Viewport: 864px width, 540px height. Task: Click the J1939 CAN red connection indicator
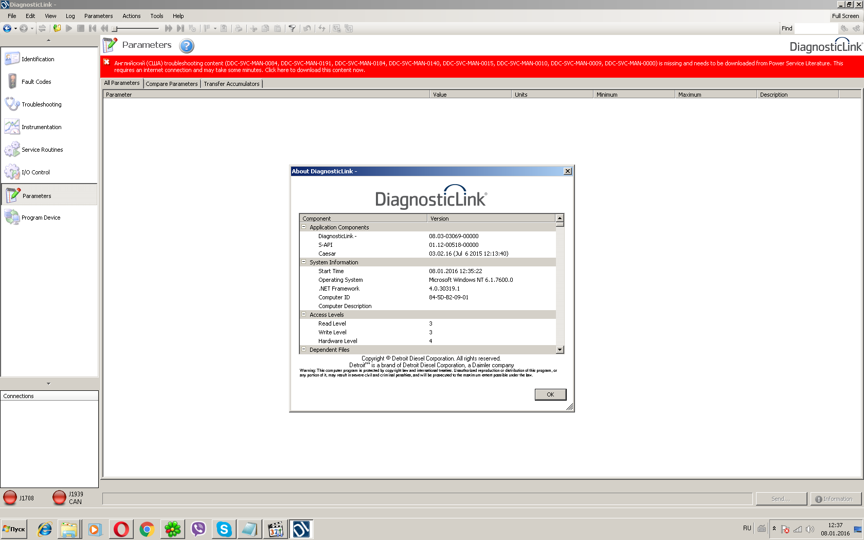(59, 498)
